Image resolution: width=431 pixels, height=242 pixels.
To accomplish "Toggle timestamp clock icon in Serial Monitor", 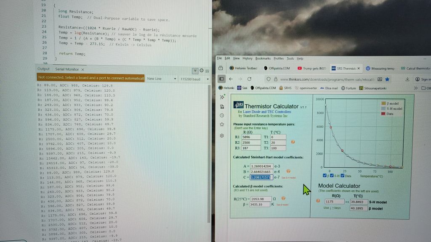I will pyautogui.click(x=201, y=71).
